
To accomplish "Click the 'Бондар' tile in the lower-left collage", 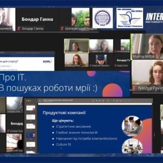I will point(14,124).
